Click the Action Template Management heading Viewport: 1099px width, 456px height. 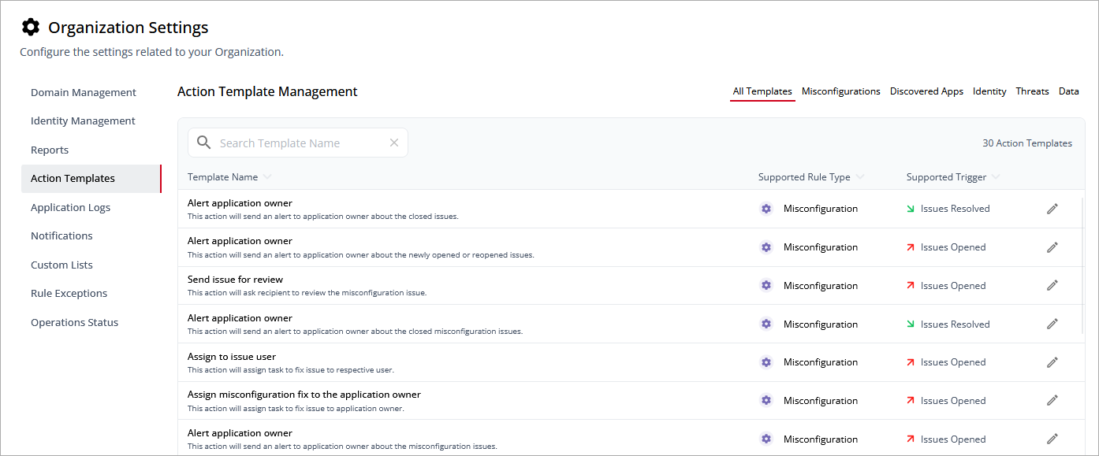(267, 91)
